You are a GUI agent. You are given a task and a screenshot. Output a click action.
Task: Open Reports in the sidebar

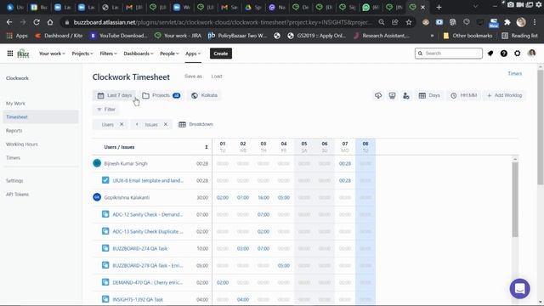[x=14, y=130]
